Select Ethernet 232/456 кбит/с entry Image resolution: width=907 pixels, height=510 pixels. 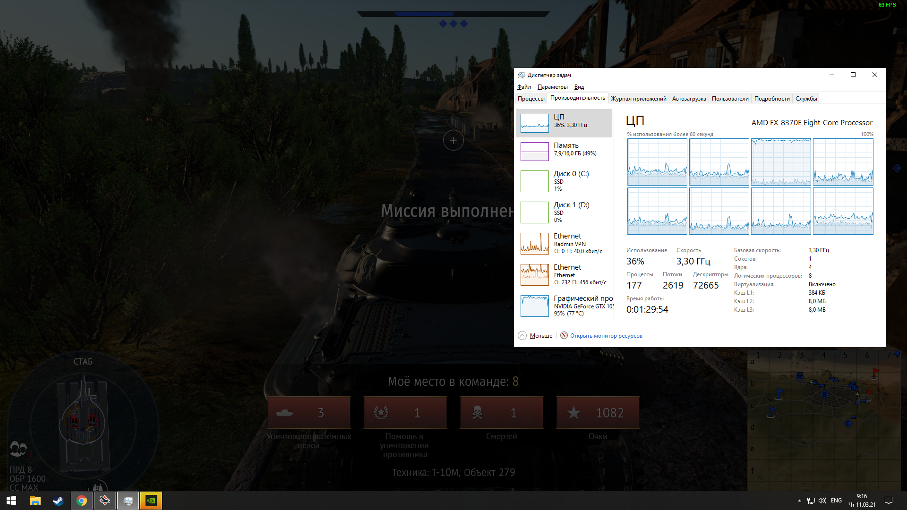(x=564, y=274)
